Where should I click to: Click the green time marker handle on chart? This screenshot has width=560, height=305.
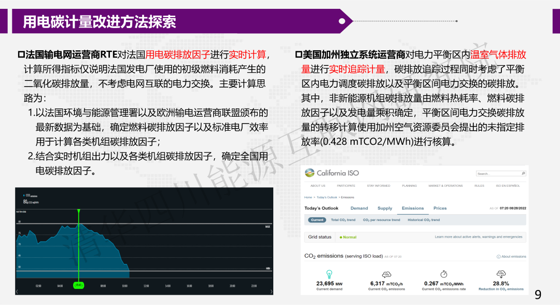(79, 285)
